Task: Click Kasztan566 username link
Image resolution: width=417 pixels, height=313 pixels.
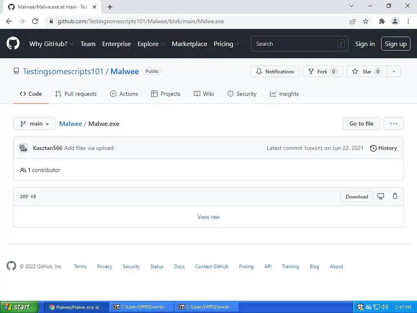Action: (x=48, y=148)
